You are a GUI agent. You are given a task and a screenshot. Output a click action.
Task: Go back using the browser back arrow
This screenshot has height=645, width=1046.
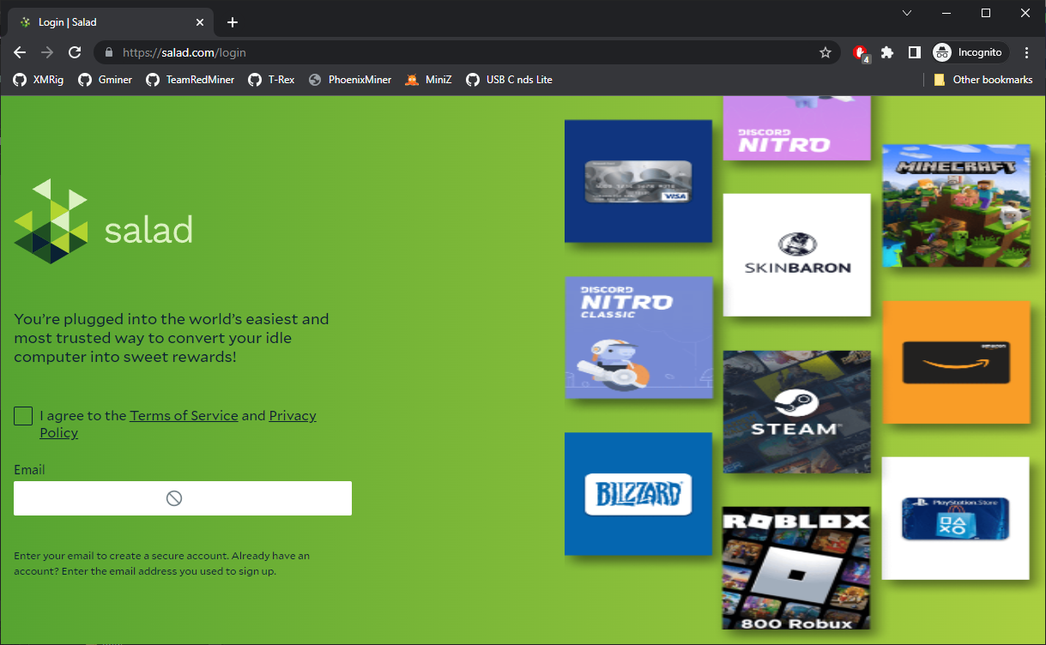tap(20, 52)
